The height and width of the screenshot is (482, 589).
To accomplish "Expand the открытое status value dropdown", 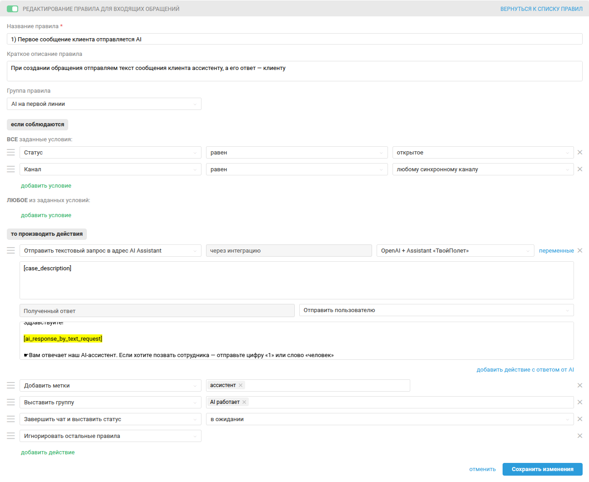I will 483,153.
